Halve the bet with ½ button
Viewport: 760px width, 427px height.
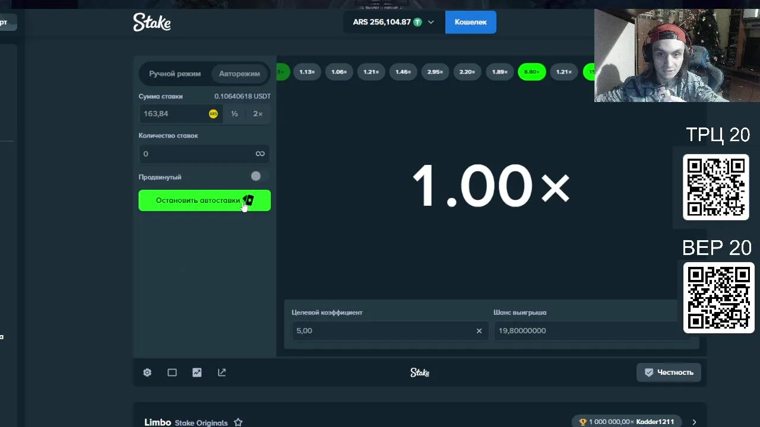pos(235,114)
